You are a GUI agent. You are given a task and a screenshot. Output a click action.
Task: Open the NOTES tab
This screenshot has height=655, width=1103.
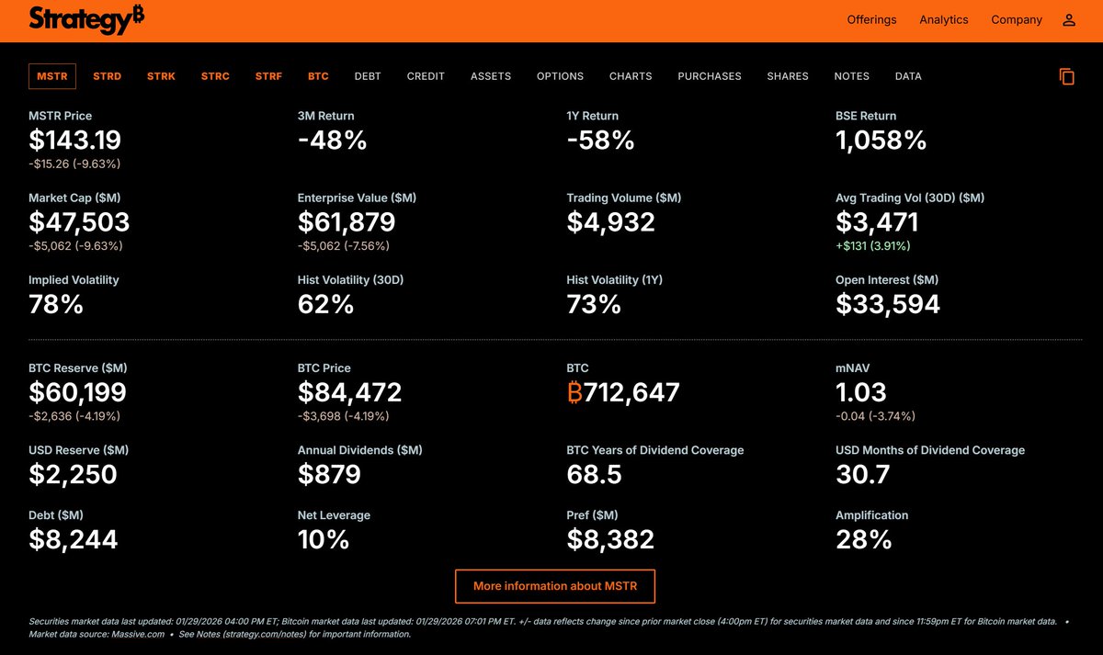click(852, 76)
